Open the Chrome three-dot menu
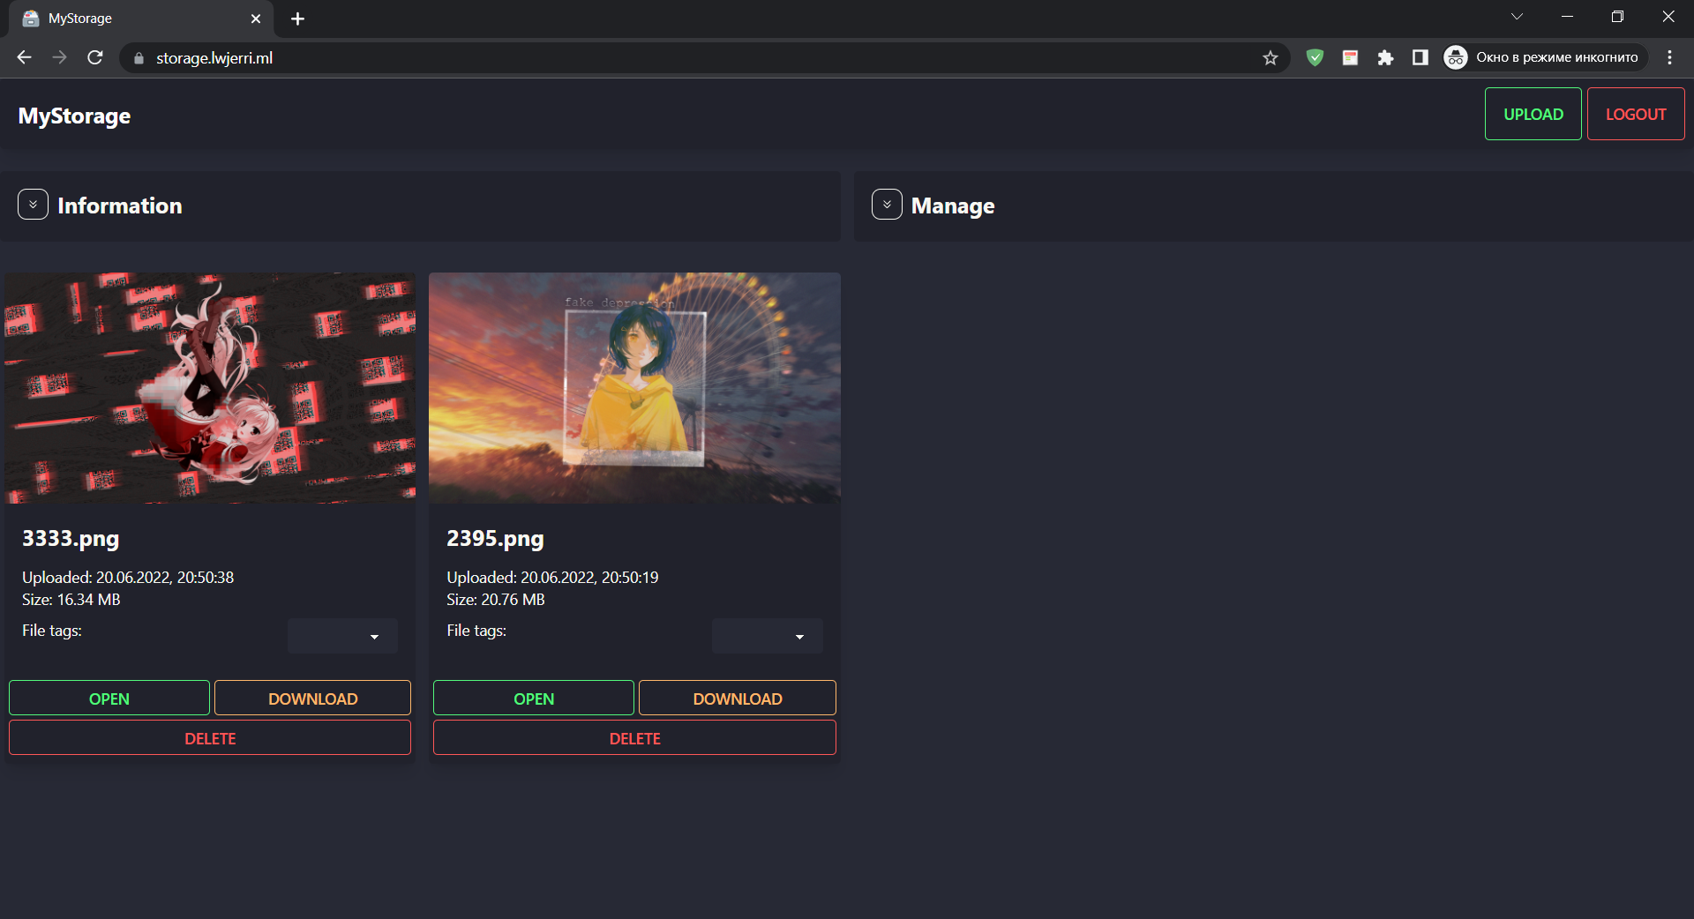Viewport: 1694px width, 919px height. point(1669,57)
